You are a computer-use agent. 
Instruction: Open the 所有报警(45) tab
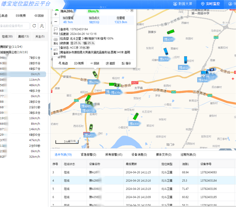click(x=114, y=155)
